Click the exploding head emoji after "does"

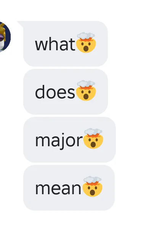pyautogui.click(x=86, y=91)
